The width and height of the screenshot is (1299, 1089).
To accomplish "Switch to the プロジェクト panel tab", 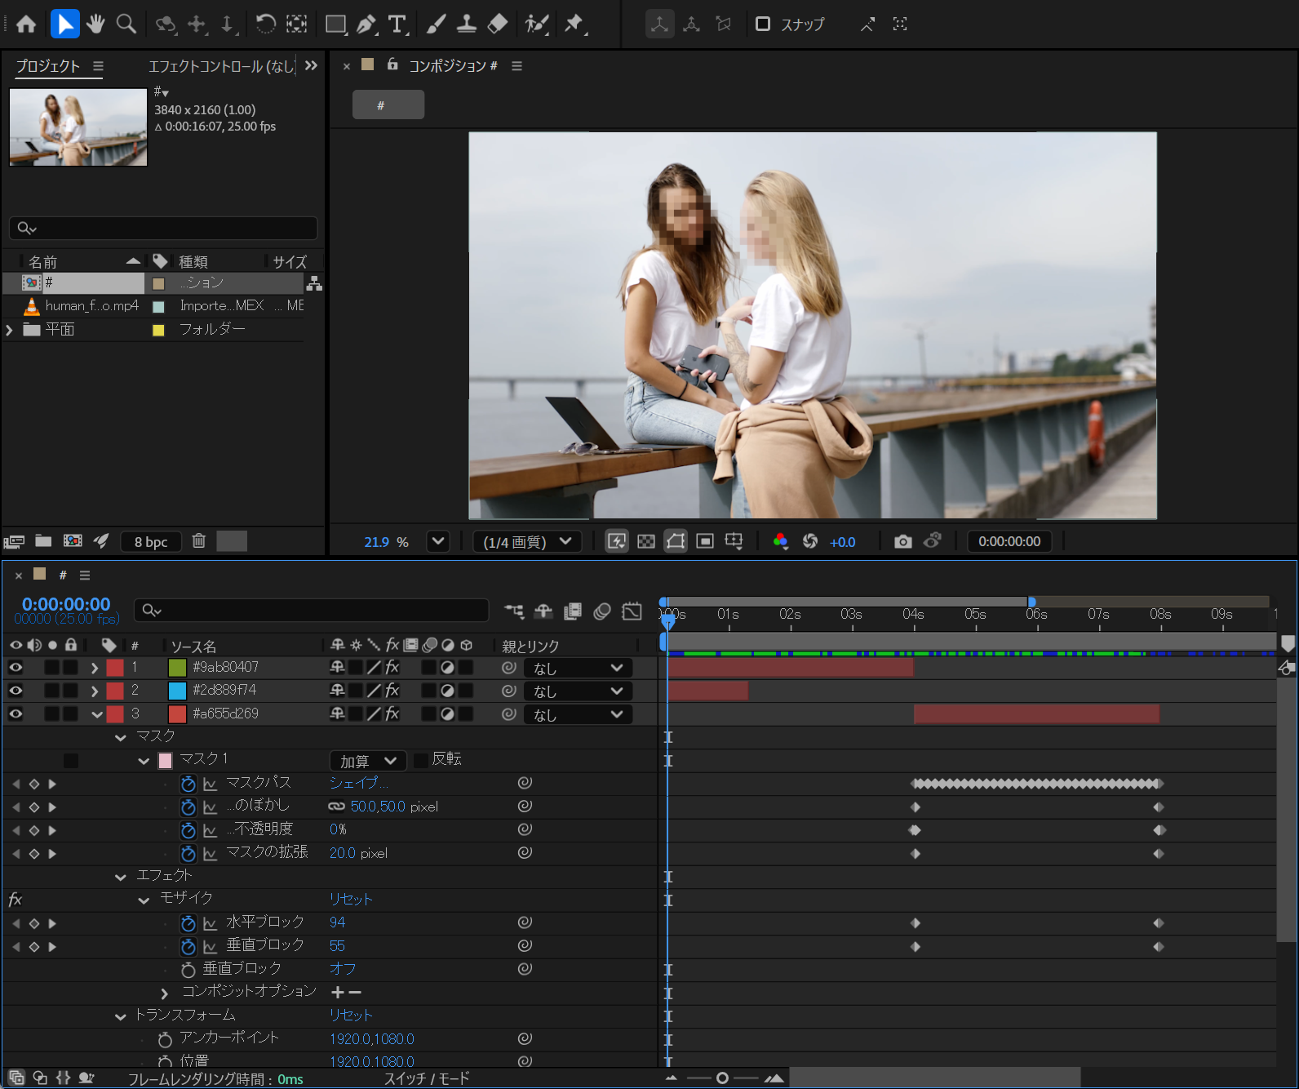I will click(x=48, y=66).
